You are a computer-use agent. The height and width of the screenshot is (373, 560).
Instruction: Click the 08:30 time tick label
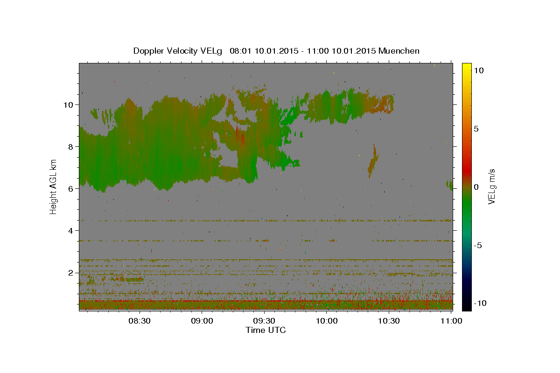[139, 321]
